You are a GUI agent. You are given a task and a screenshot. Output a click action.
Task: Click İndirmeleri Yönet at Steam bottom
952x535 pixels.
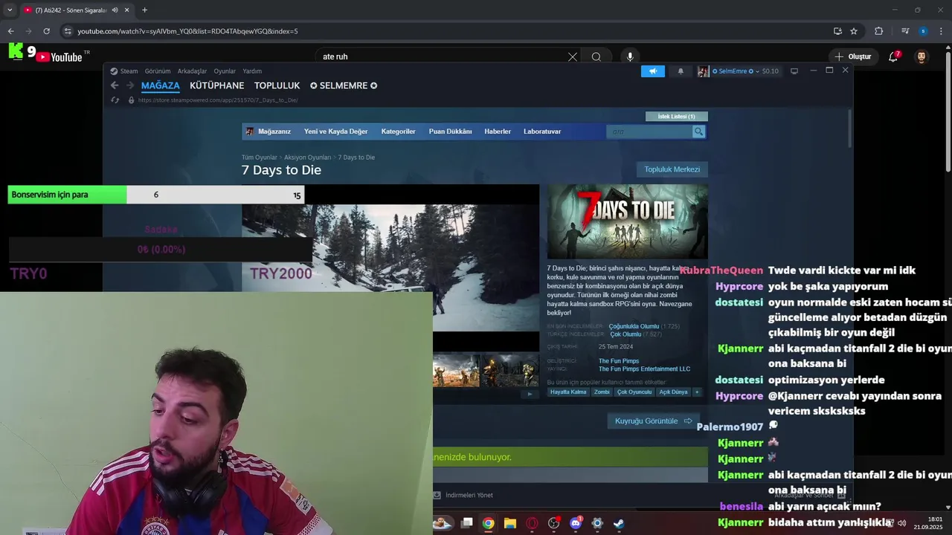(x=464, y=495)
